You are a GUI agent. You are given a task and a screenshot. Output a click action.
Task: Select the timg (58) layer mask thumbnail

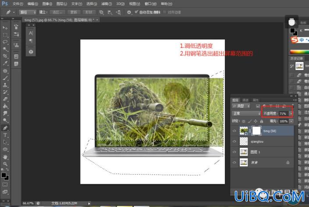pyautogui.click(x=256, y=131)
